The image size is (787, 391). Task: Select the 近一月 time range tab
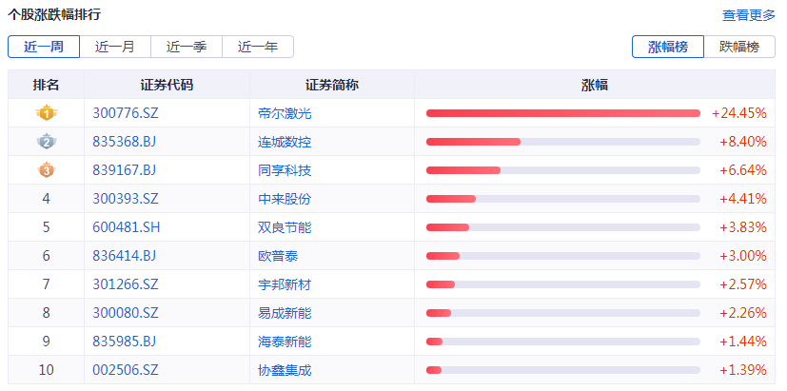pos(115,47)
